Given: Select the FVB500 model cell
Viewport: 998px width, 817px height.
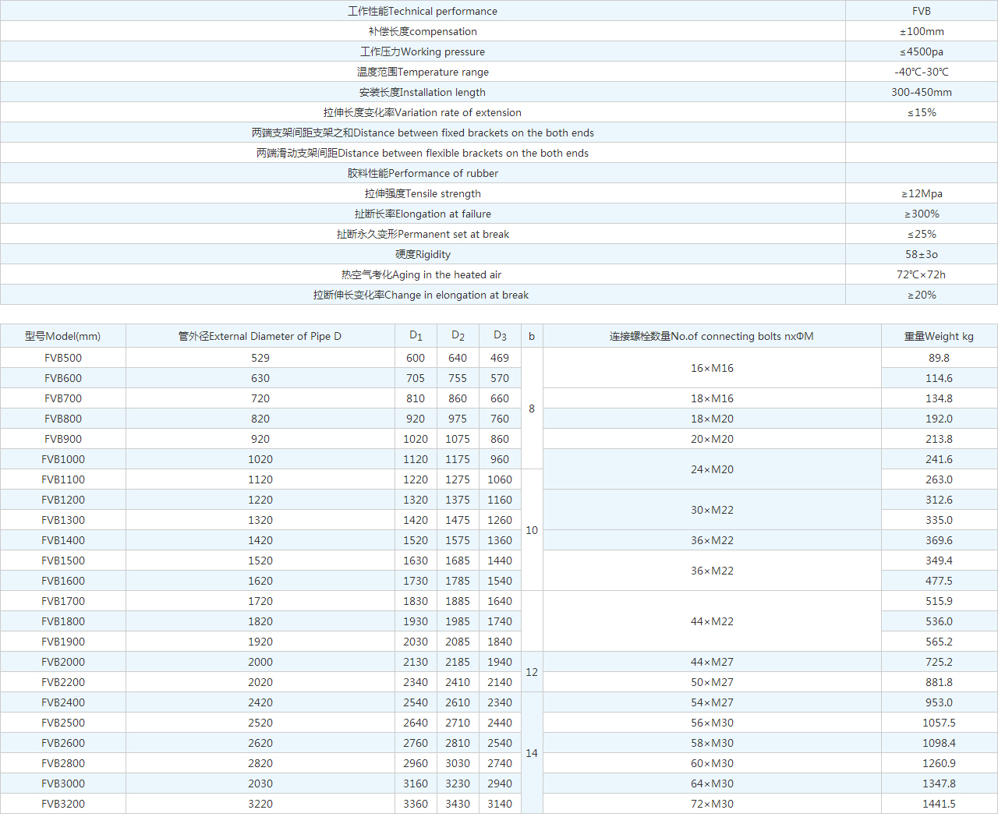Looking at the screenshot, I should pos(62,358).
